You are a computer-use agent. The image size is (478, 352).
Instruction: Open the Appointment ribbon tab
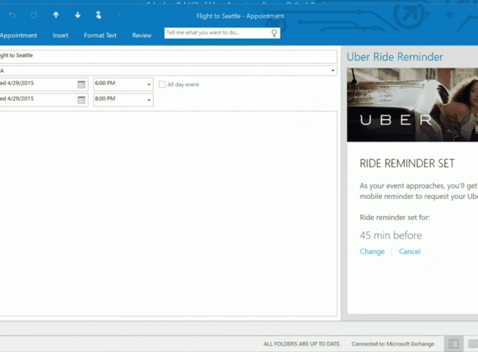(19, 35)
